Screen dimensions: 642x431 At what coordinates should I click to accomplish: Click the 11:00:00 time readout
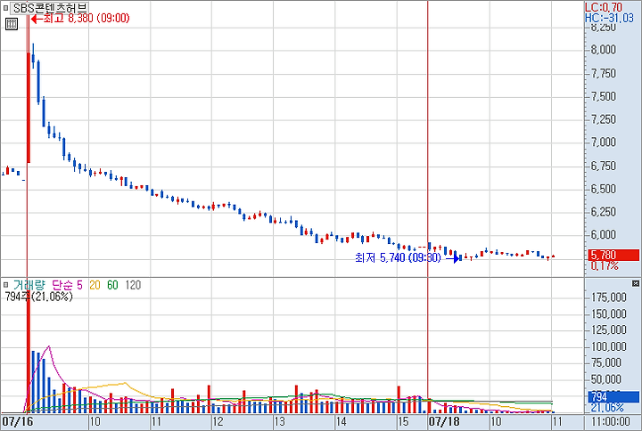pyautogui.click(x=610, y=421)
